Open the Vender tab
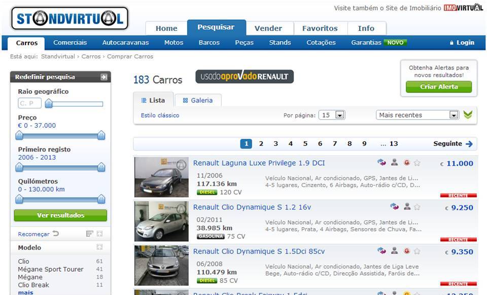The width and height of the screenshot is (487, 295). tap(268, 28)
